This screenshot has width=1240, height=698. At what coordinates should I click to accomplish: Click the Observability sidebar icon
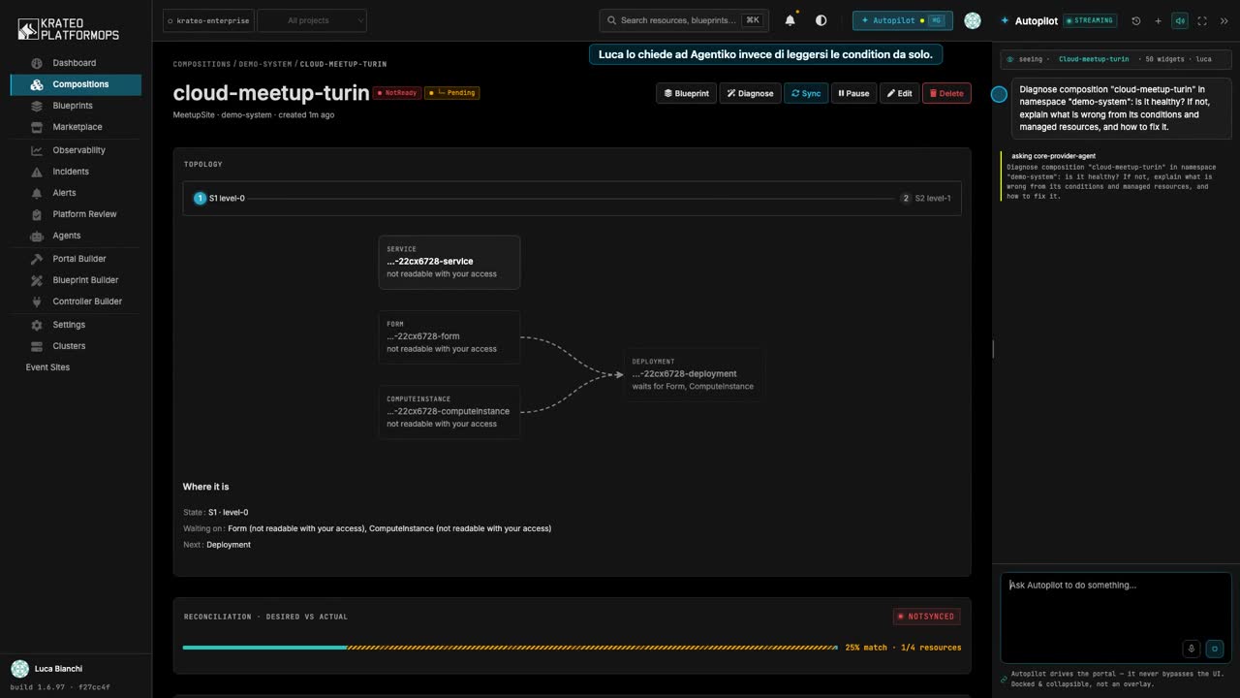point(37,150)
